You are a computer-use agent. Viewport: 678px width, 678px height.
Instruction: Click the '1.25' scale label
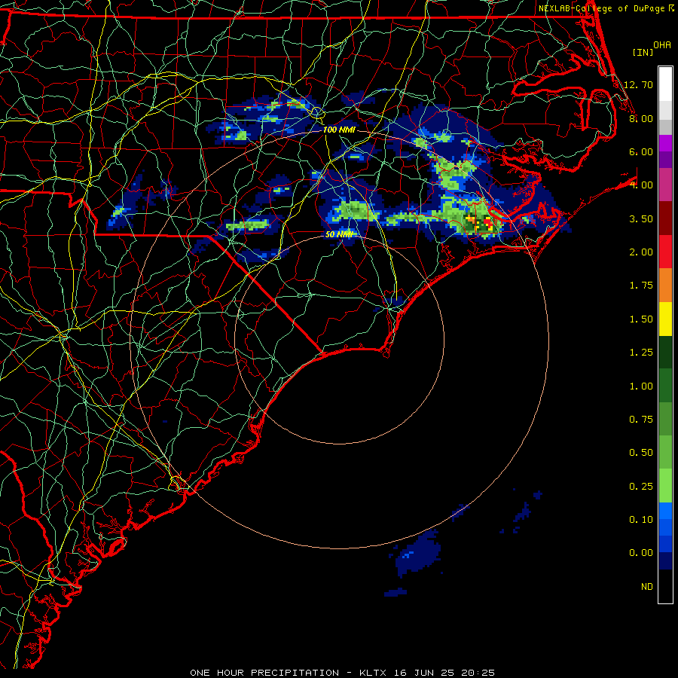(x=641, y=352)
